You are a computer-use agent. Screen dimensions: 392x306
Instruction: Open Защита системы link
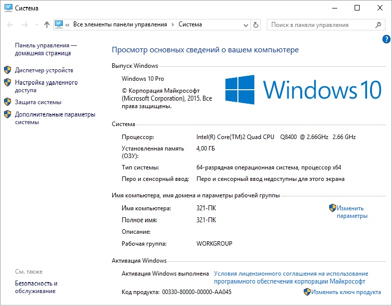(x=38, y=102)
